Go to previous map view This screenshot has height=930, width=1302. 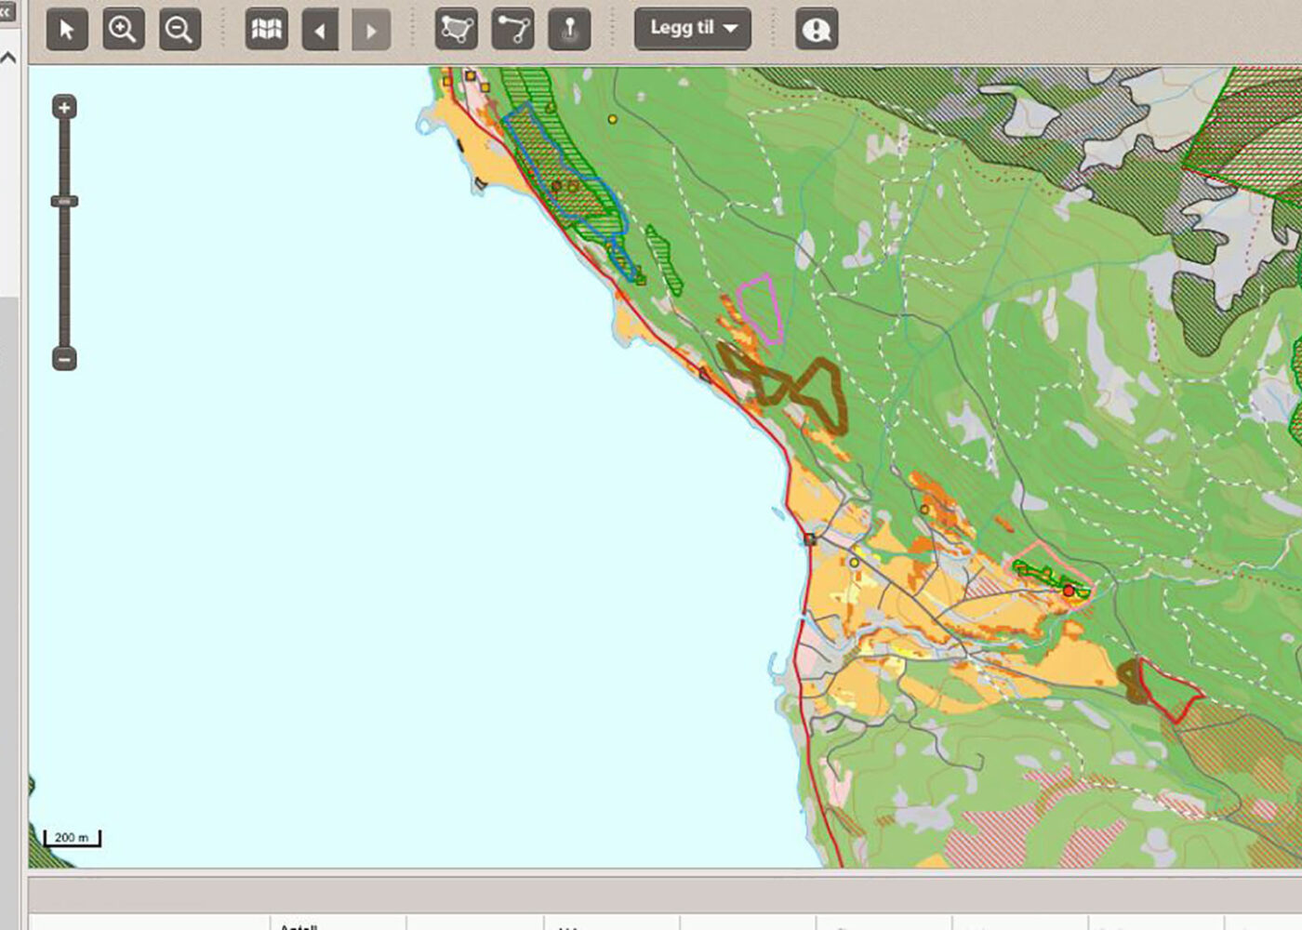[x=321, y=31]
